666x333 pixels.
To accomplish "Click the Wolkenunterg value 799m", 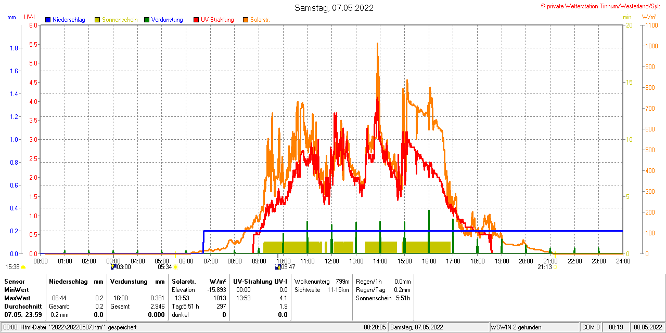I will 342,281.
